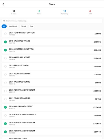Open 2021 PEUGEOT PARTNER title priced £8,750

coord(20,98)
